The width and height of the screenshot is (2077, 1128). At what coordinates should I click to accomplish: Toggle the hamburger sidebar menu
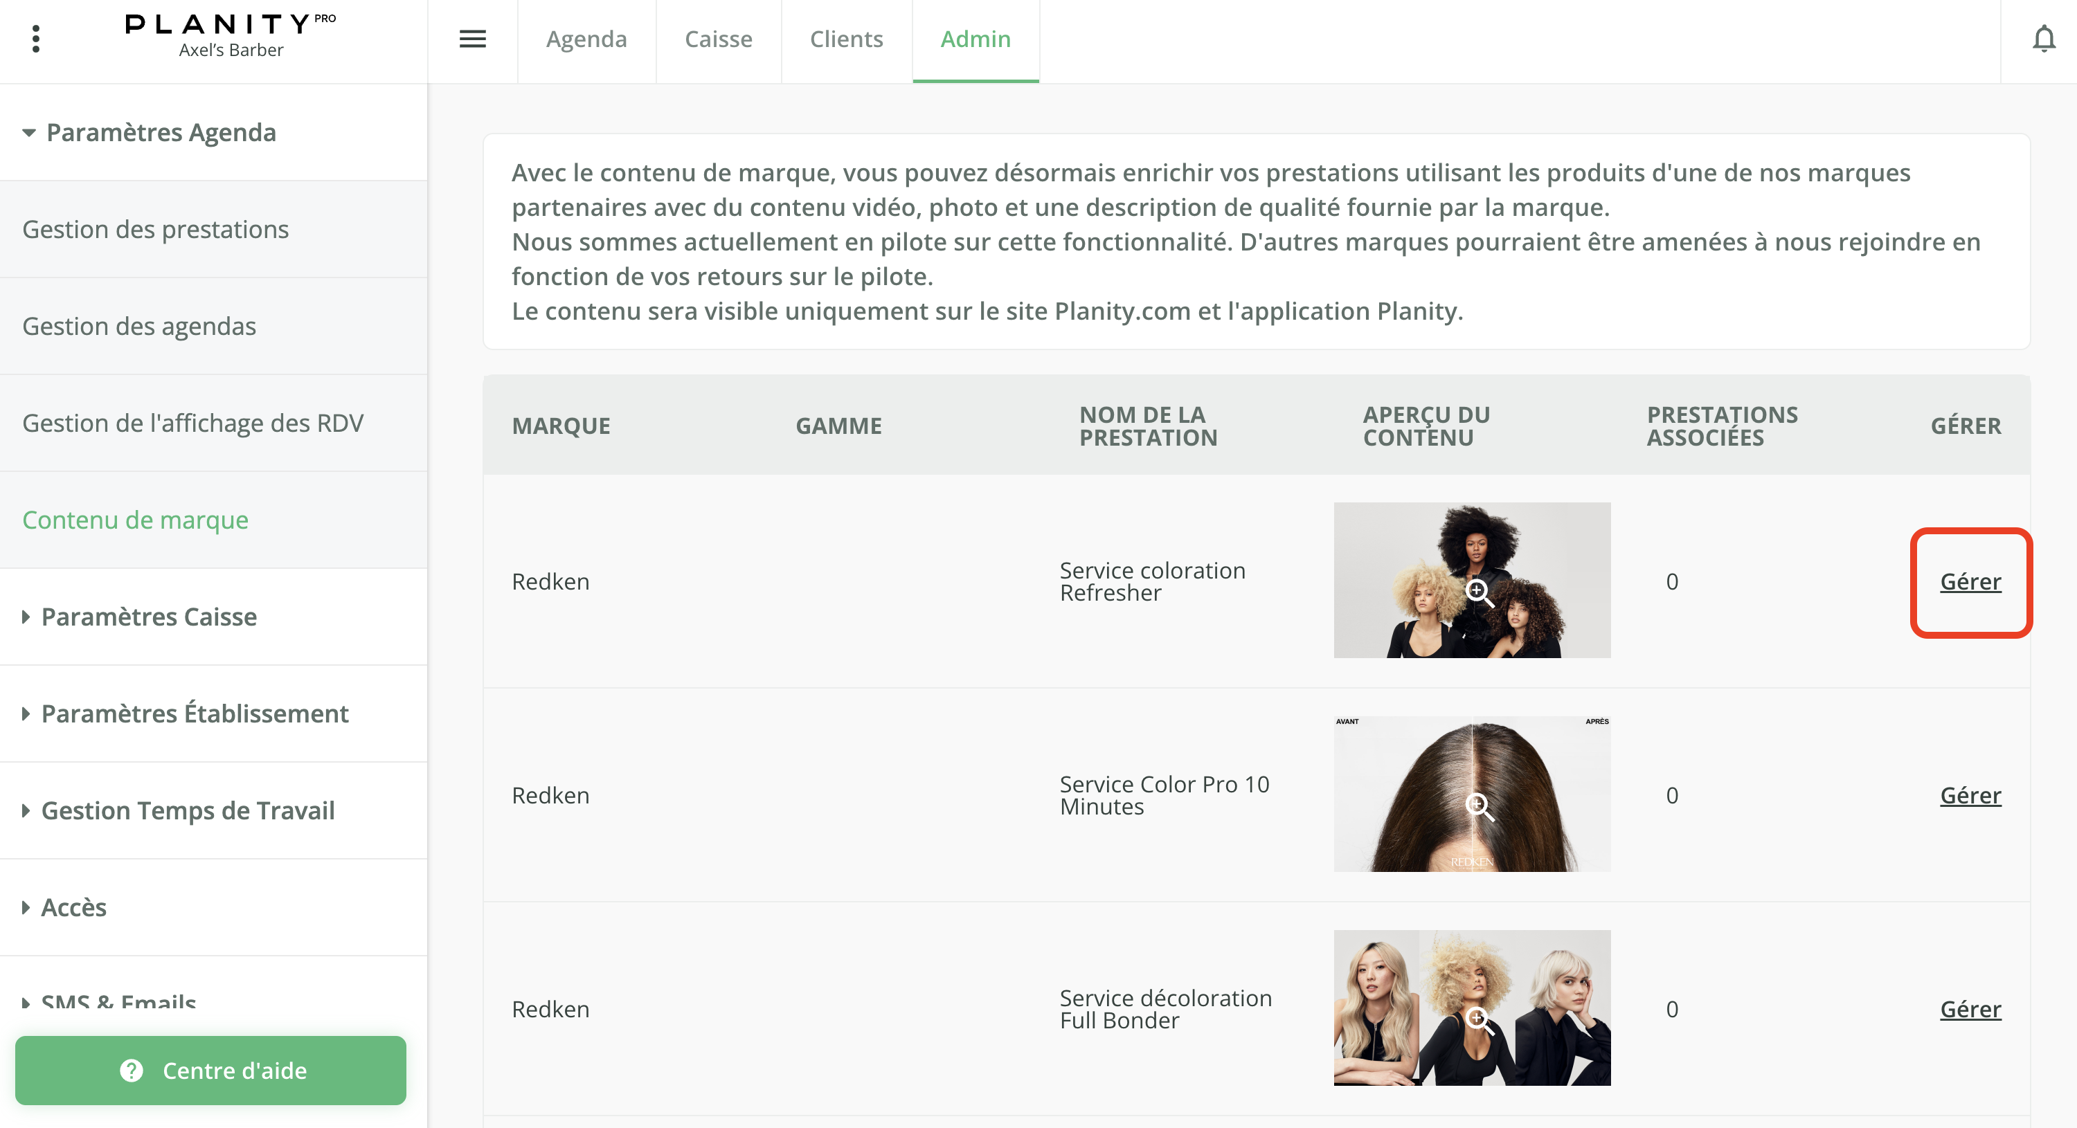tap(472, 39)
